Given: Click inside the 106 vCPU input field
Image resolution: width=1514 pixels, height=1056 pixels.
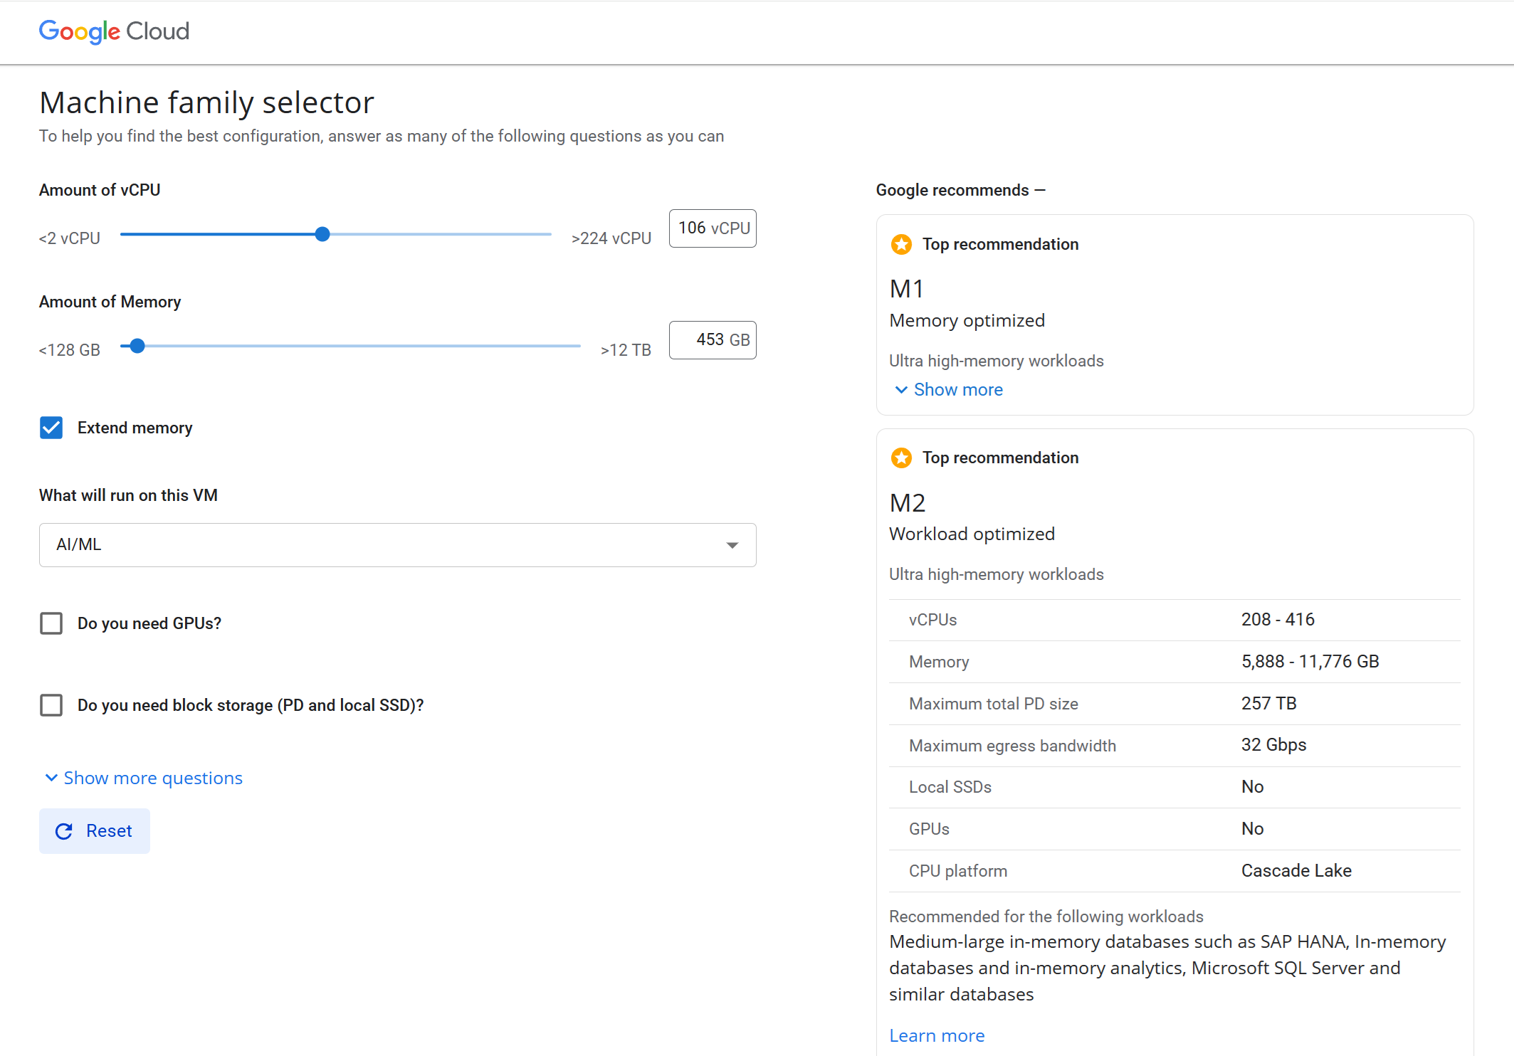Looking at the screenshot, I should pos(712,228).
